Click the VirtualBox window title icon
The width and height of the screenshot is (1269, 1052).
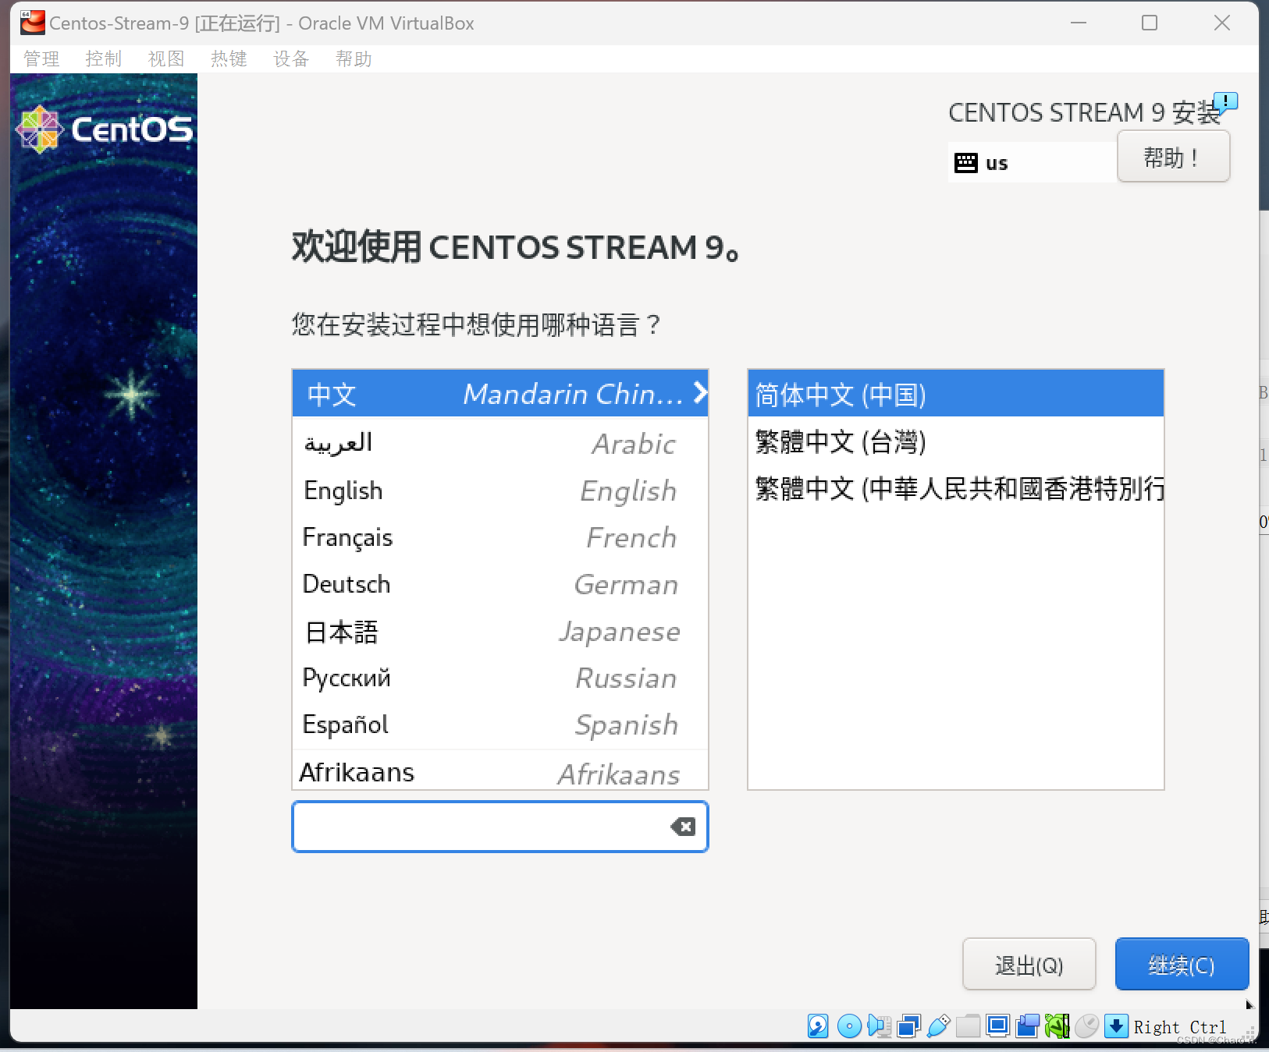(32, 23)
